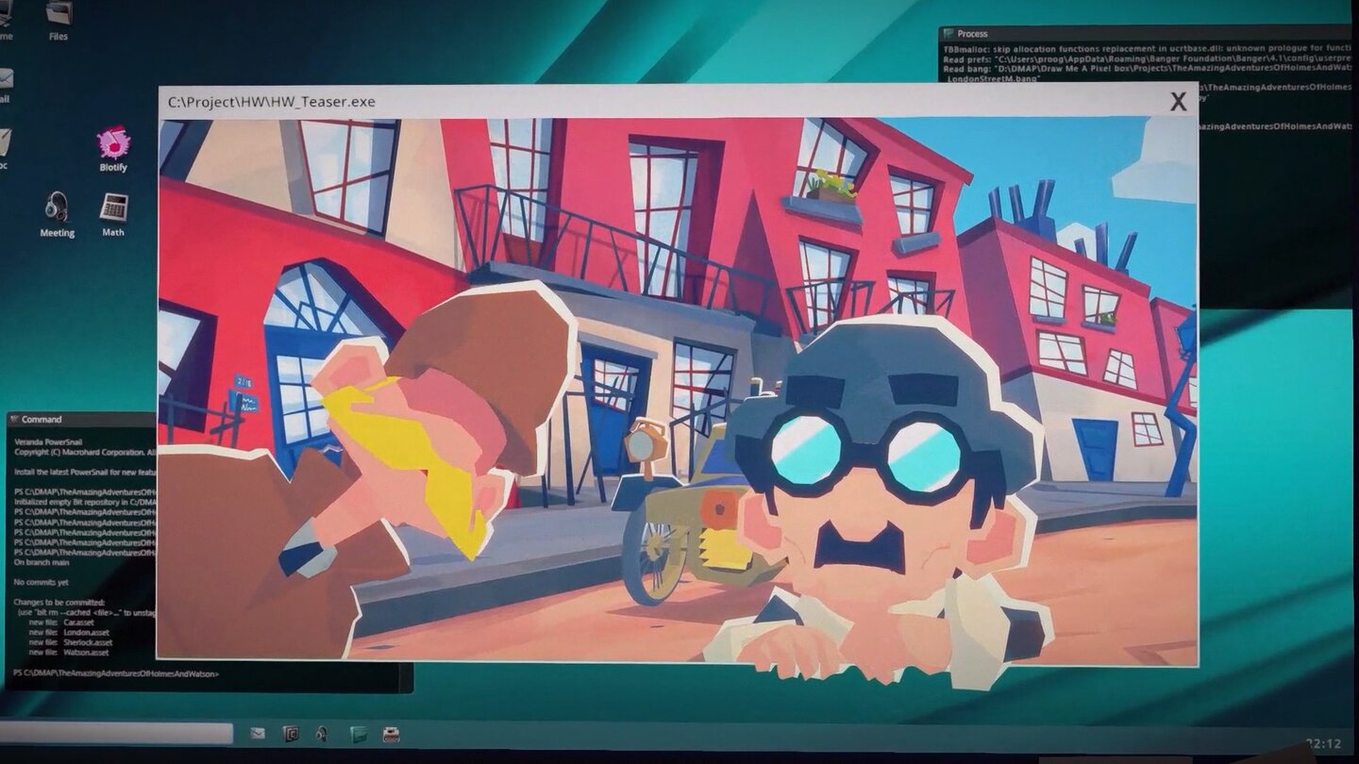Open the Home computer desktop icon
Viewport: 1359px width, 764px height.
(5, 15)
